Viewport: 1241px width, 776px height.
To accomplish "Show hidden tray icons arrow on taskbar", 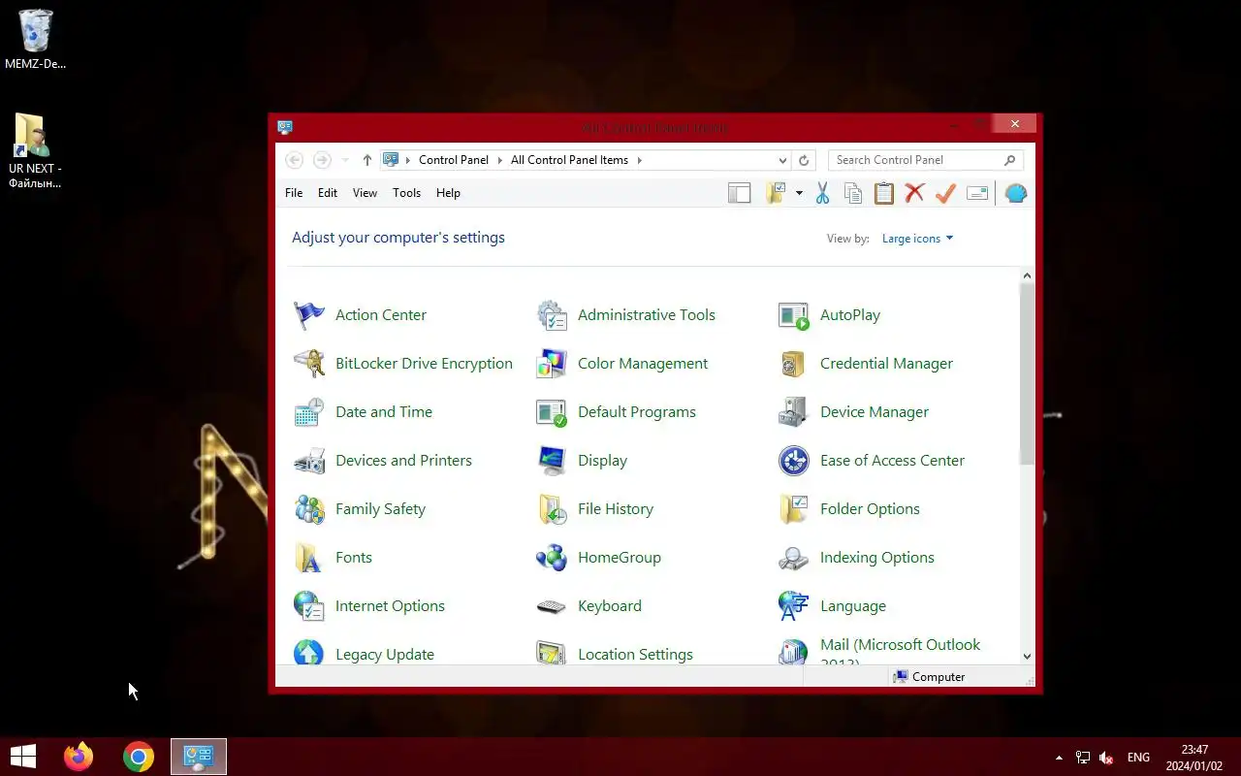I will tap(1058, 758).
